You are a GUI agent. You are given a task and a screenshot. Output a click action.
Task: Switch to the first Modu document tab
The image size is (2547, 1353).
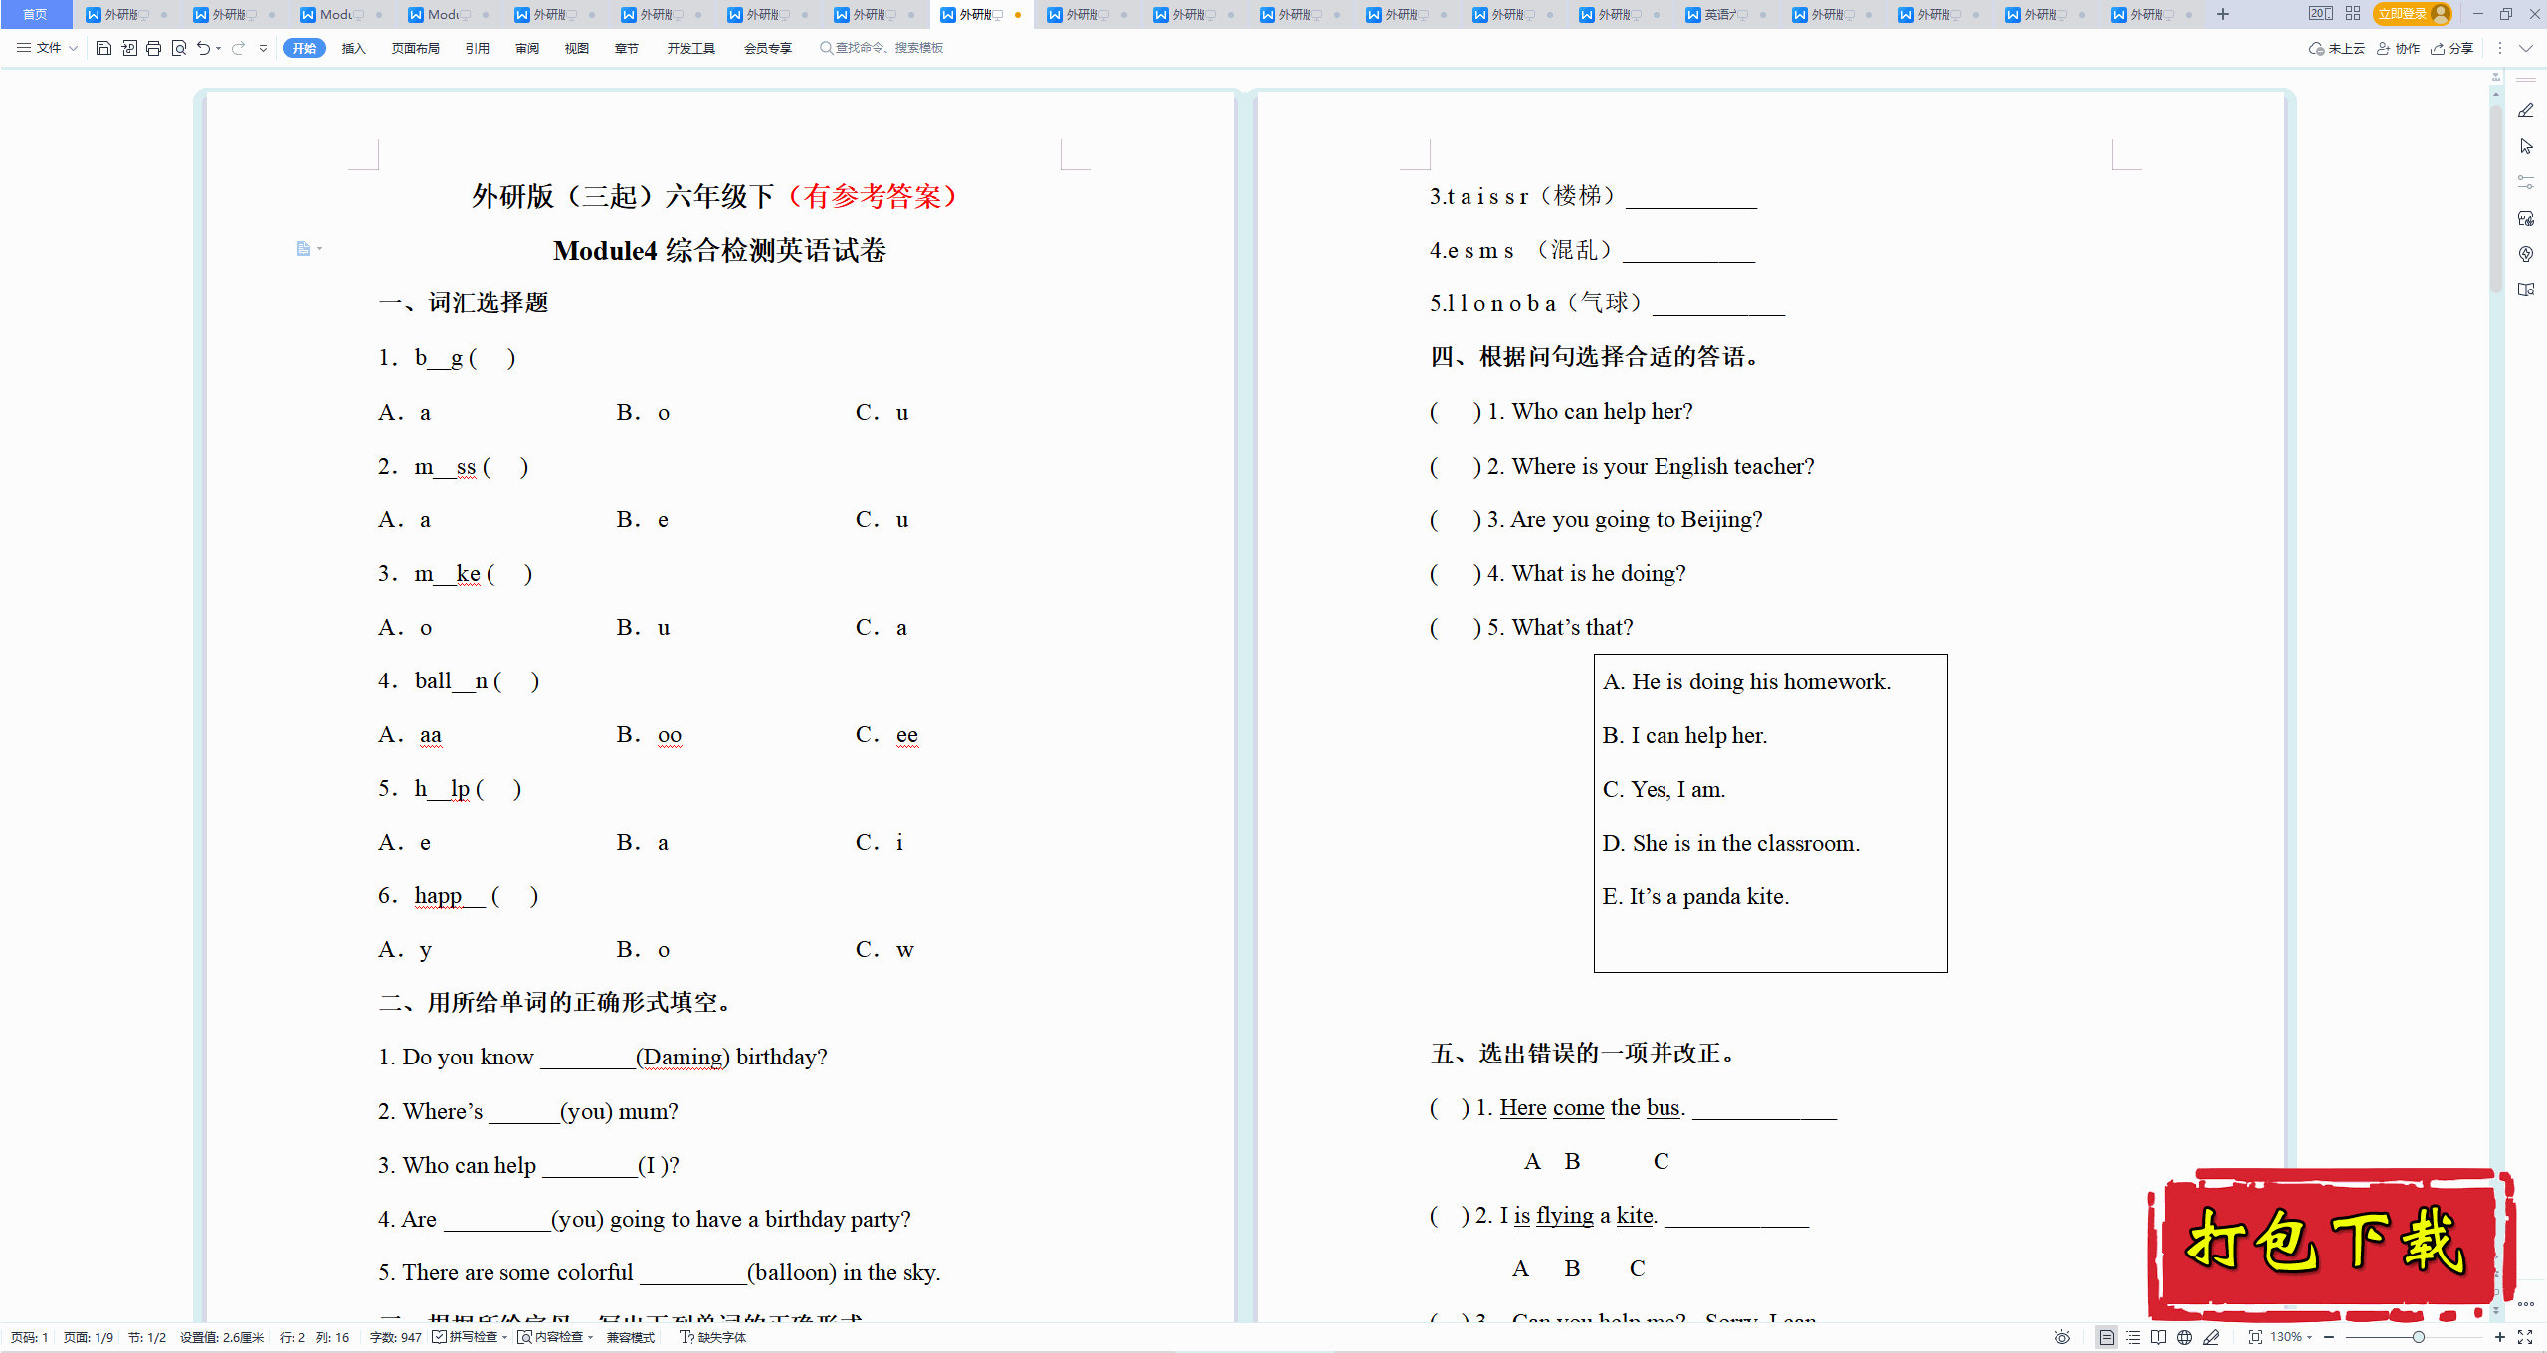coord(343,14)
